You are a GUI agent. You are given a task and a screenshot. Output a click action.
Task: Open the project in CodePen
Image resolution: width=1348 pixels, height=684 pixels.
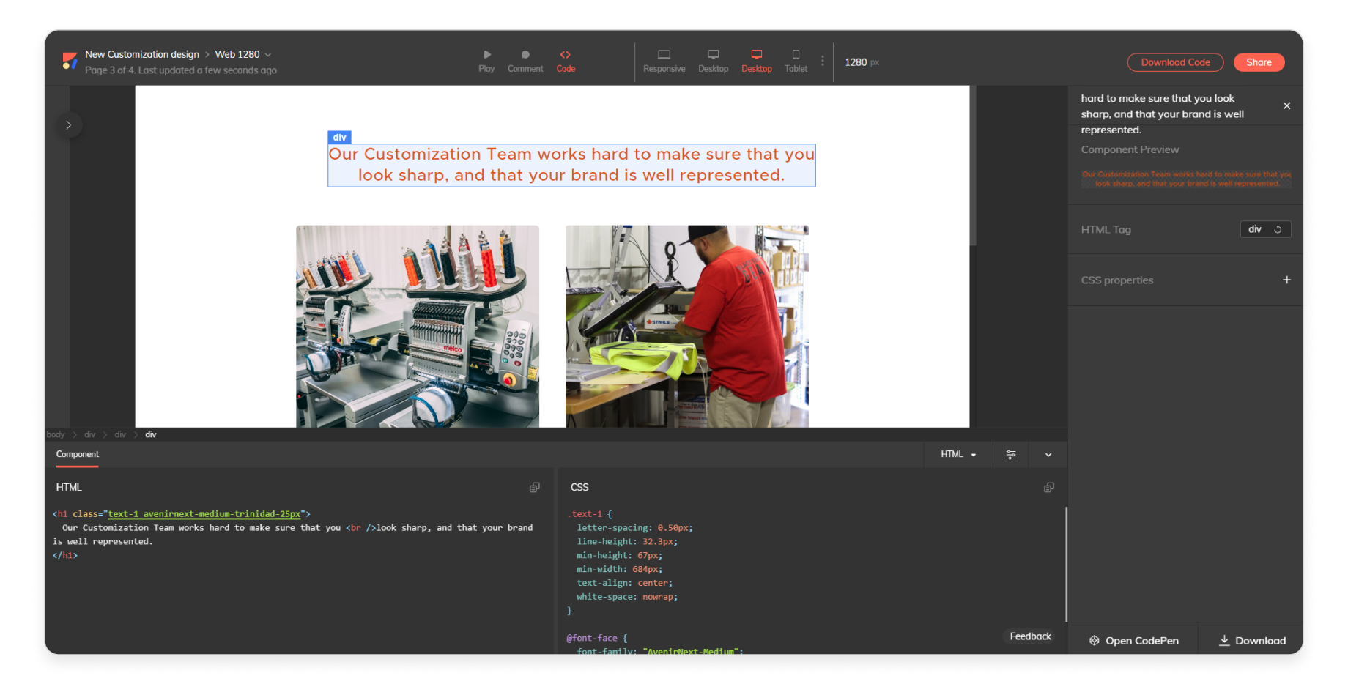pyautogui.click(x=1133, y=641)
